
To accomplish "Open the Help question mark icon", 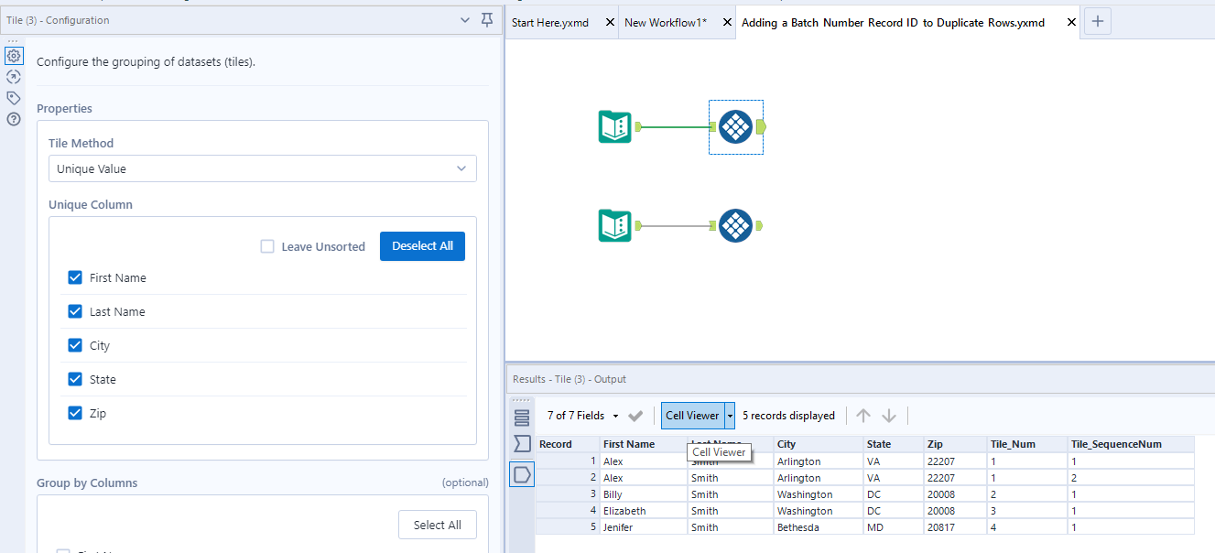I will pos(13,119).
